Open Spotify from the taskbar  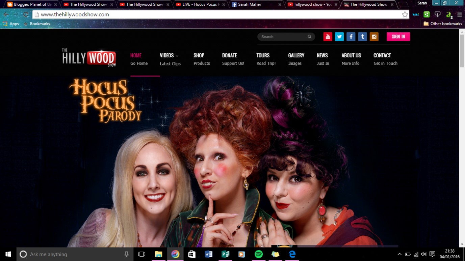tap(258, 254)
